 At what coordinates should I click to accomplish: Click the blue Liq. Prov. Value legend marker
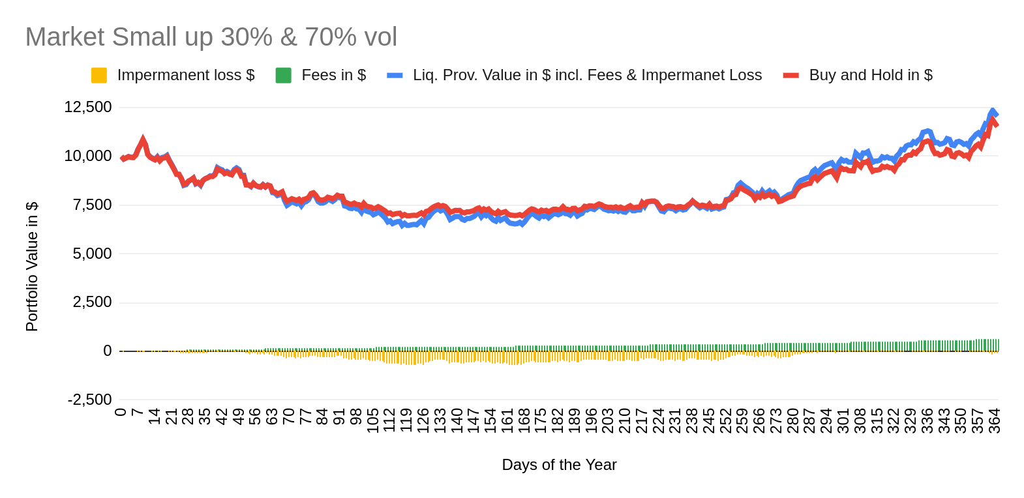(395, 76)
